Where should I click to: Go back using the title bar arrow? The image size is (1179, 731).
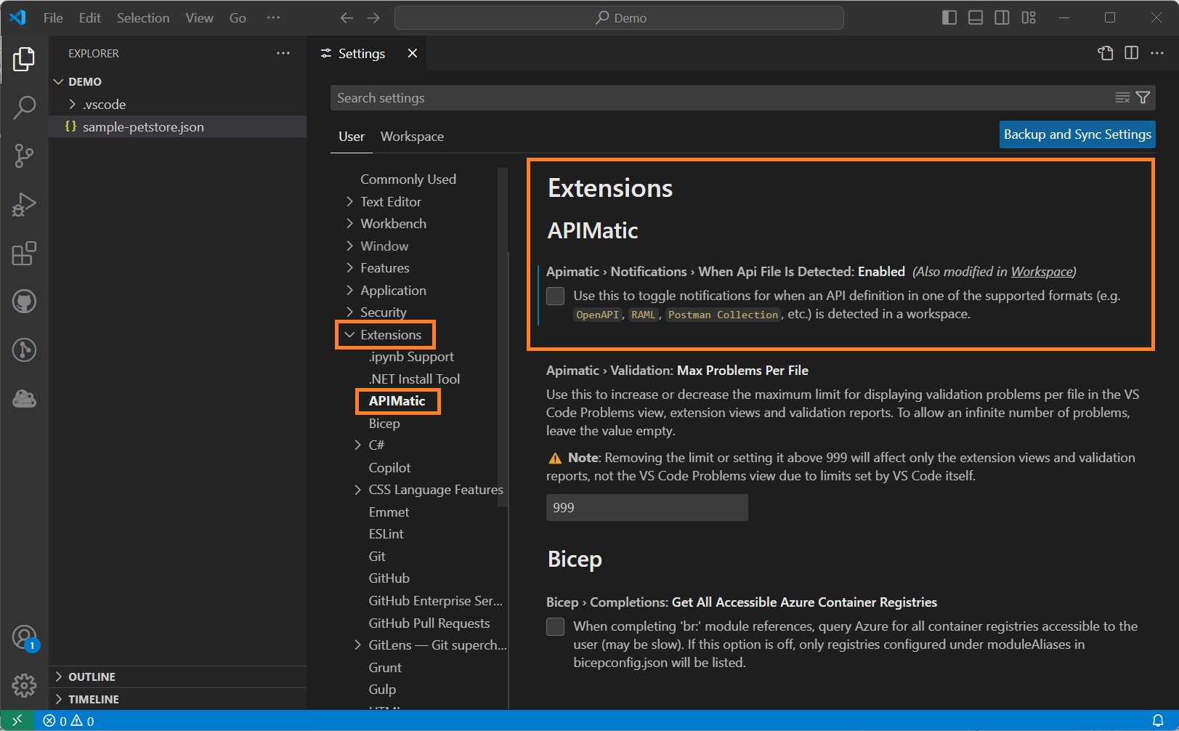[347, 18]
